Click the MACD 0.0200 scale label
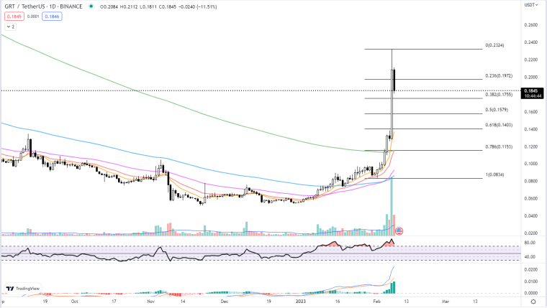This screenshot has width=547, height=308. (x=531, y=269)
